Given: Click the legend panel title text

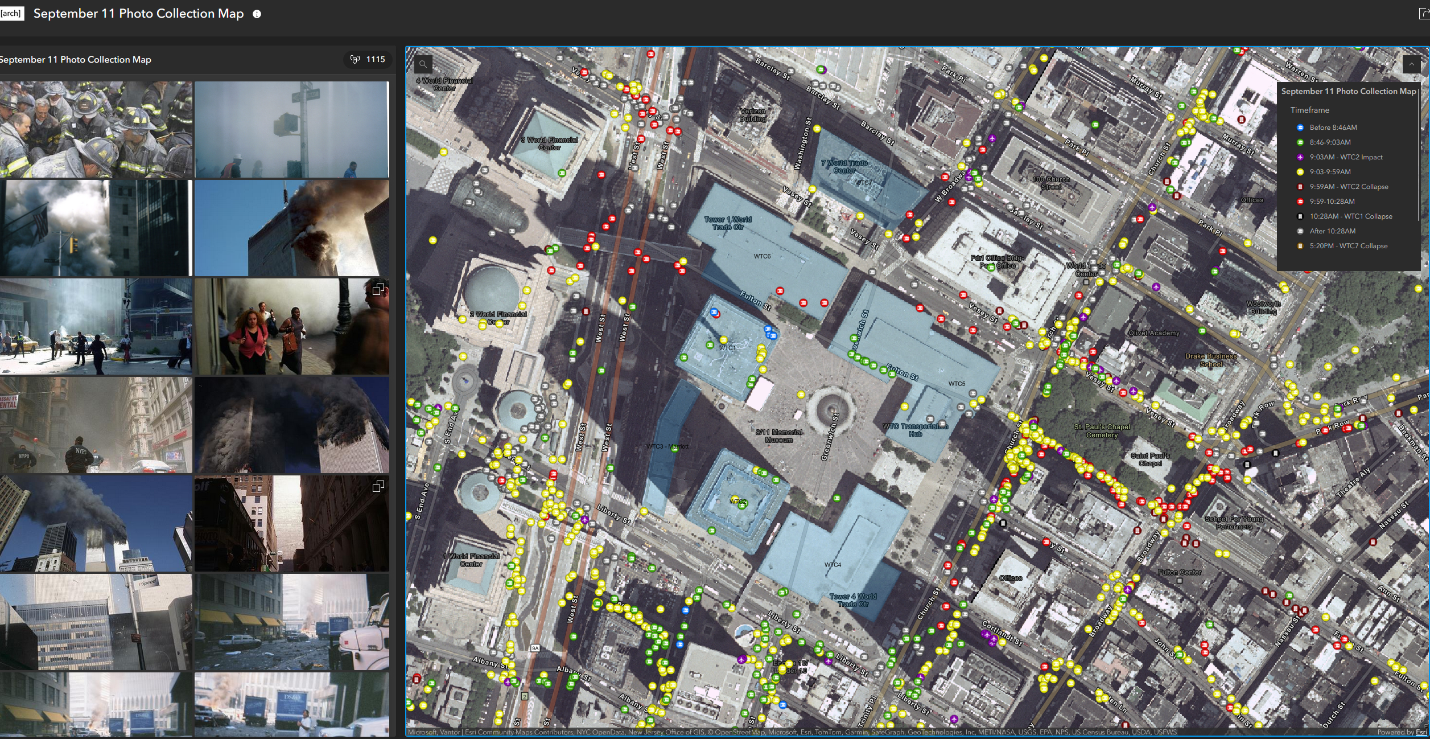Looking at the screenshot, I should click(1349, 91).
